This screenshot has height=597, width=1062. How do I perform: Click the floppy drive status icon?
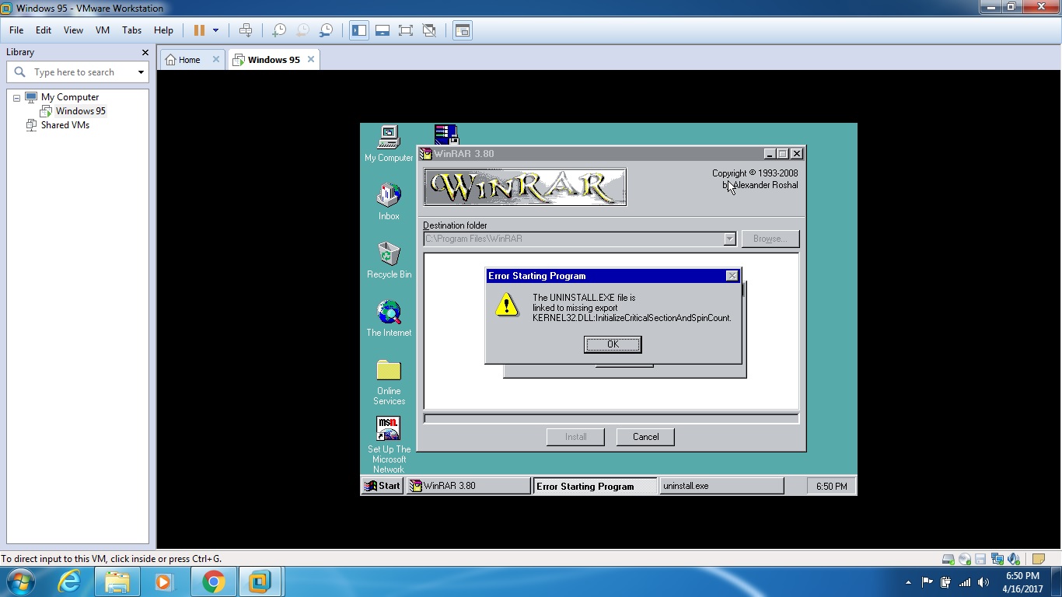(x=980, y=559)
